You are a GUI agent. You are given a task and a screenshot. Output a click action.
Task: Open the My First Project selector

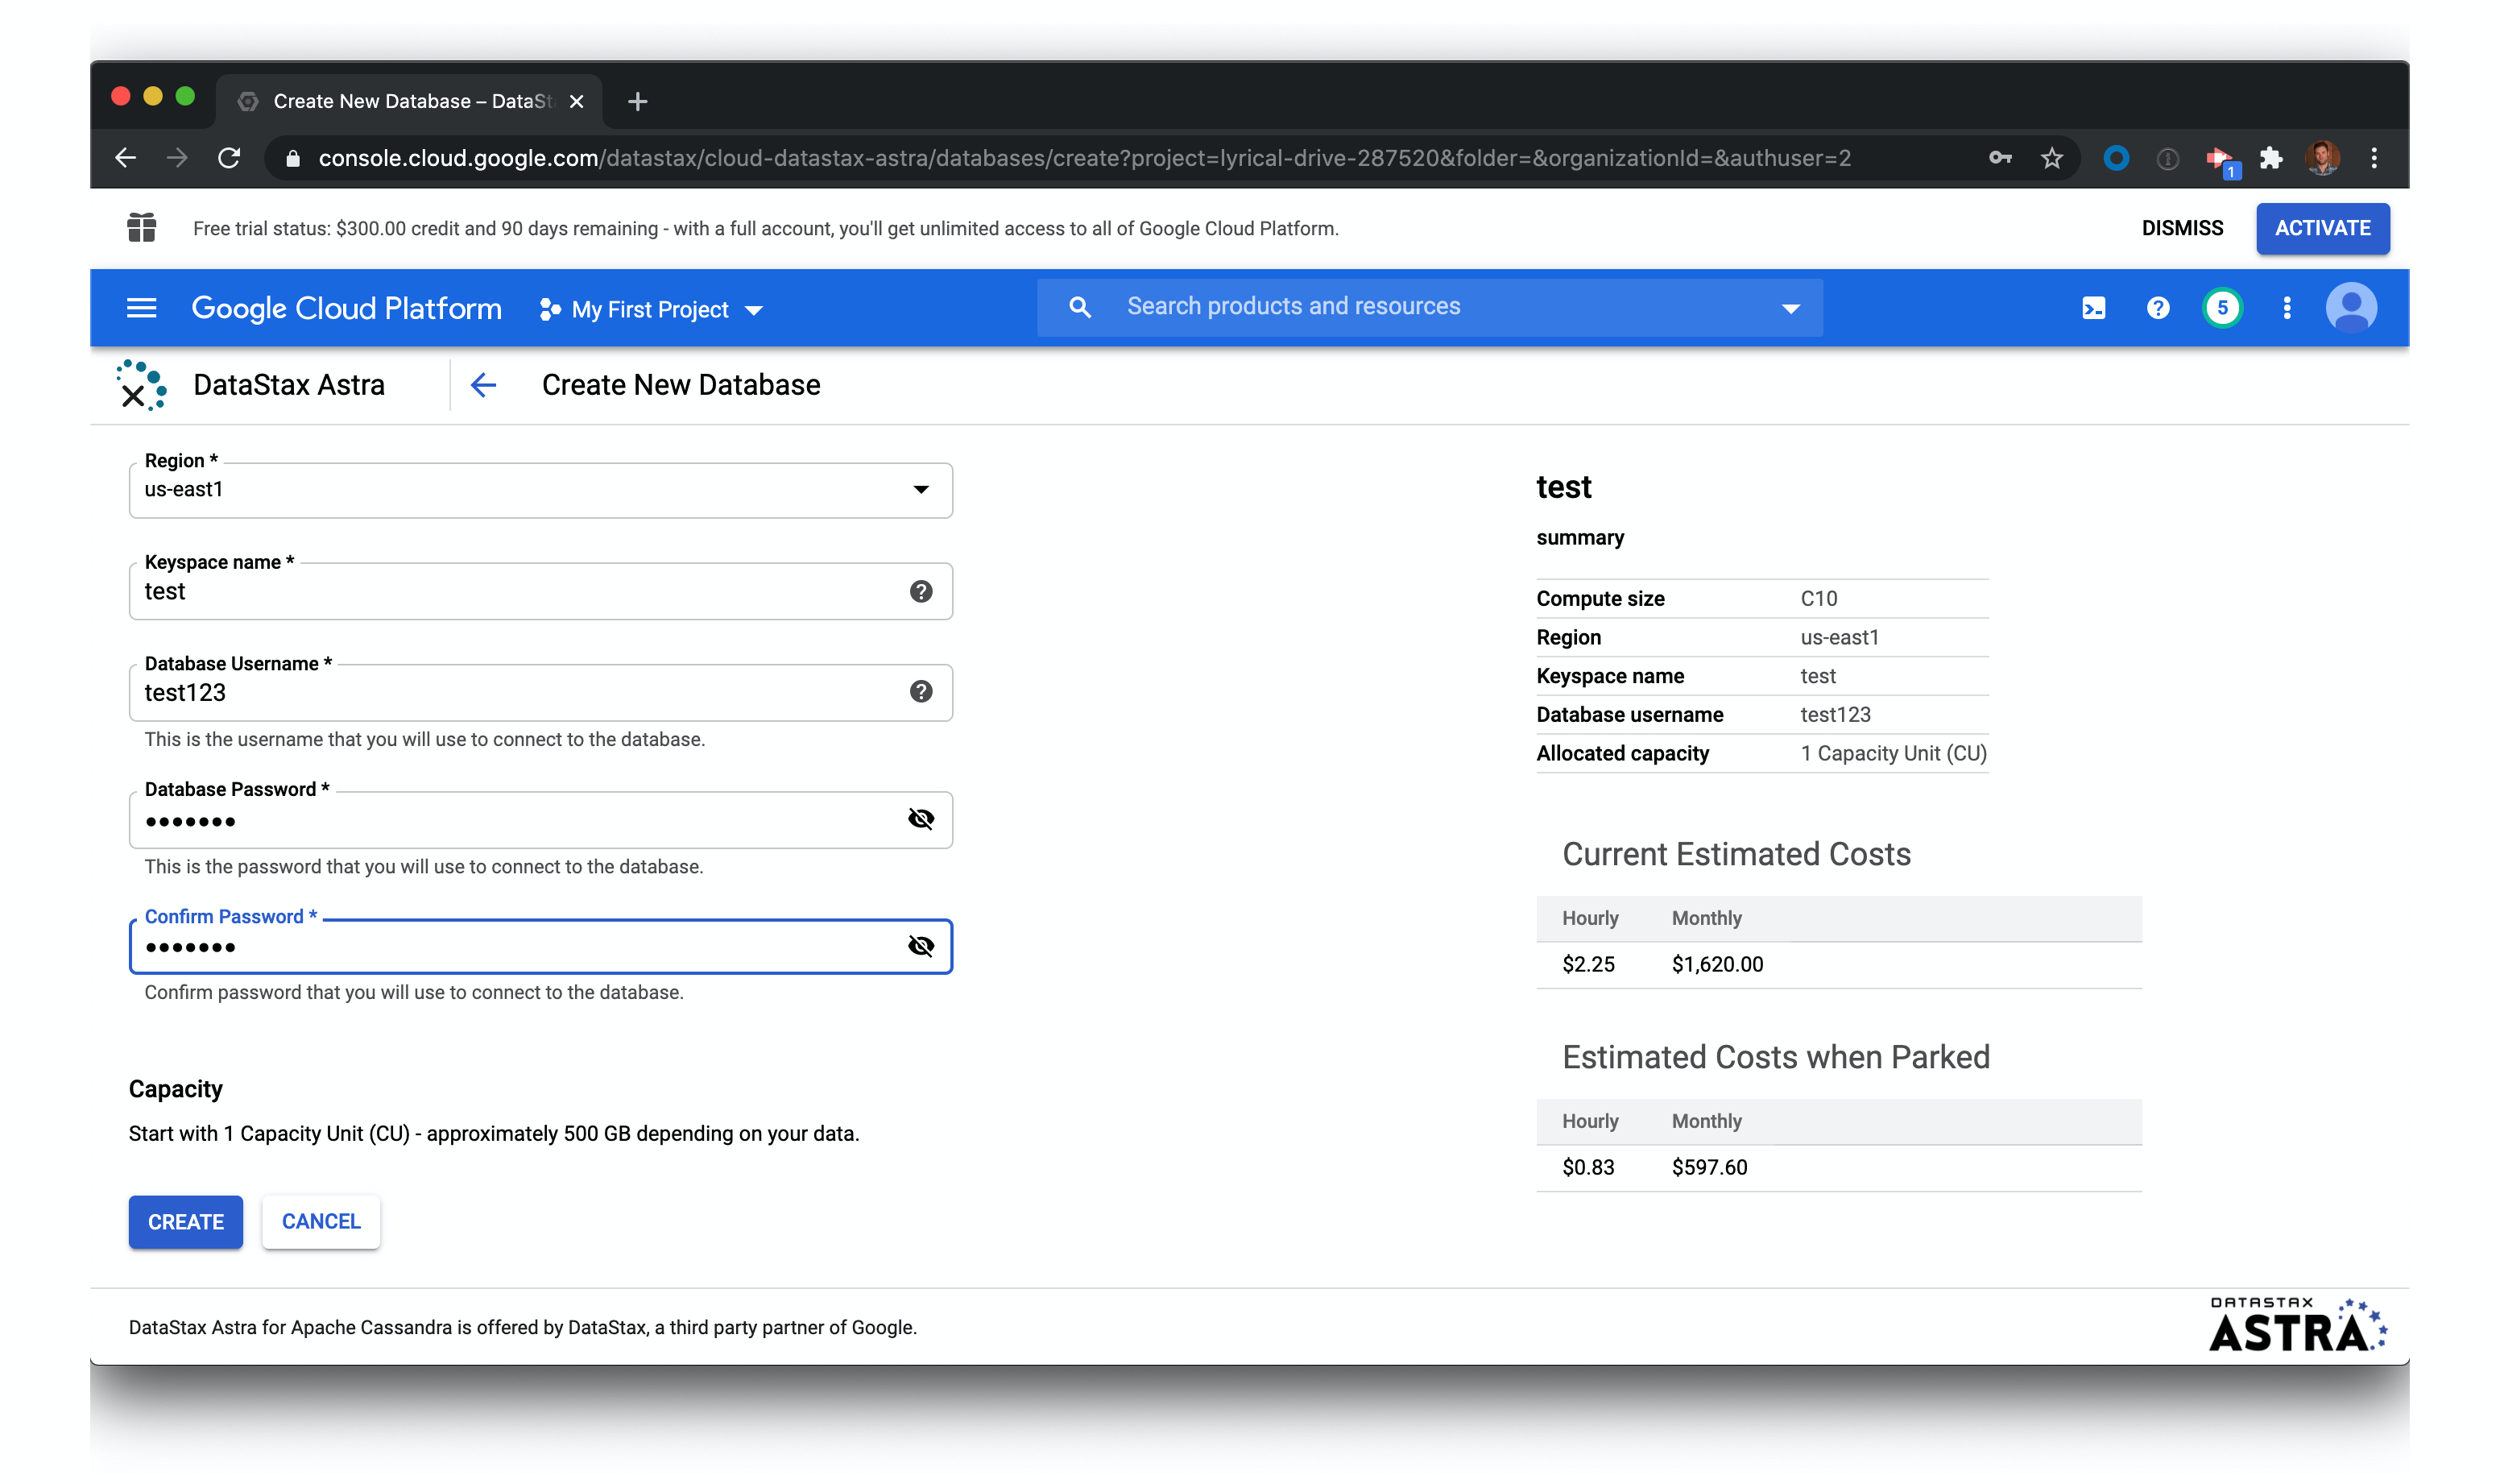652,310
